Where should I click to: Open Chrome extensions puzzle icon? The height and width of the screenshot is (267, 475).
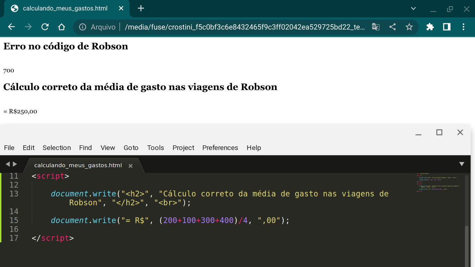(430, 27)
